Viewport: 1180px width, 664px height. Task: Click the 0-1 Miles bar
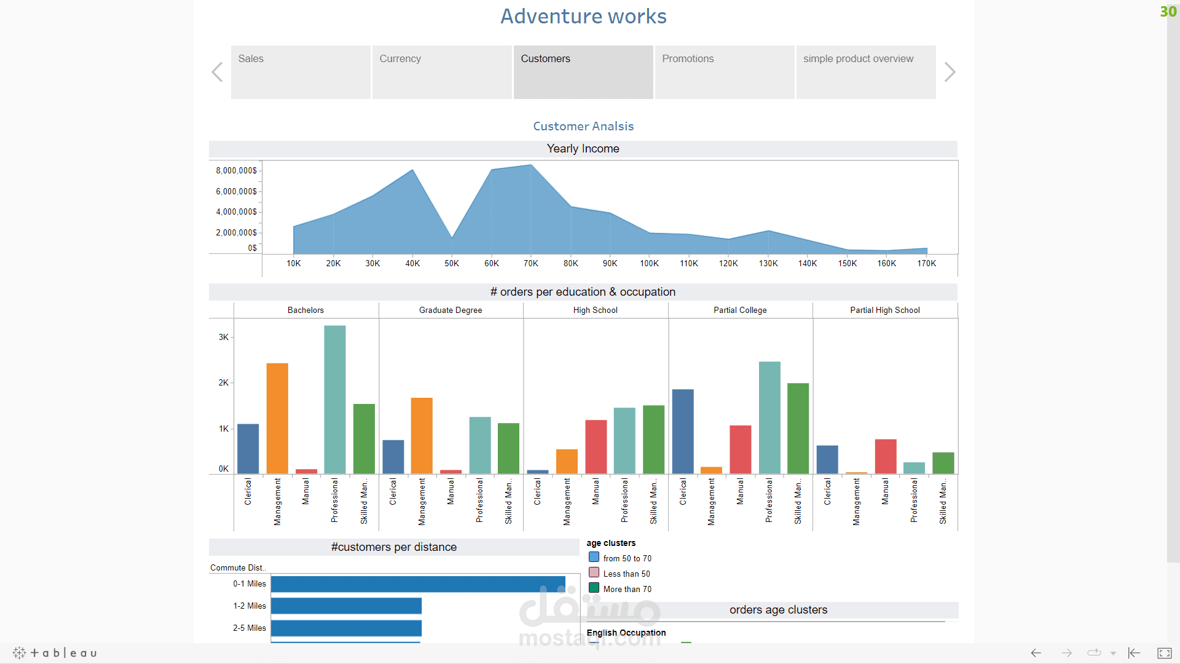click(x=418, y=584)
